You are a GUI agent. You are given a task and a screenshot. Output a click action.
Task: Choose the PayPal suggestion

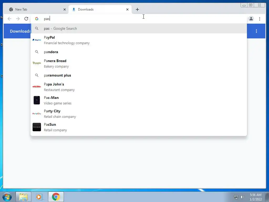click(139, 40)
